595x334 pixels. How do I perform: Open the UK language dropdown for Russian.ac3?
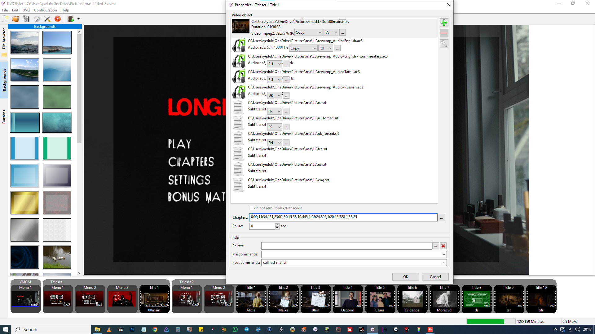(x=275, y=96)
